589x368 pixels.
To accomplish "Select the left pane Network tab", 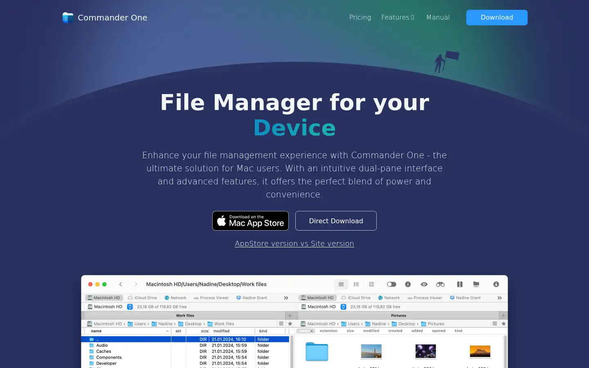I will pos(175,298).
